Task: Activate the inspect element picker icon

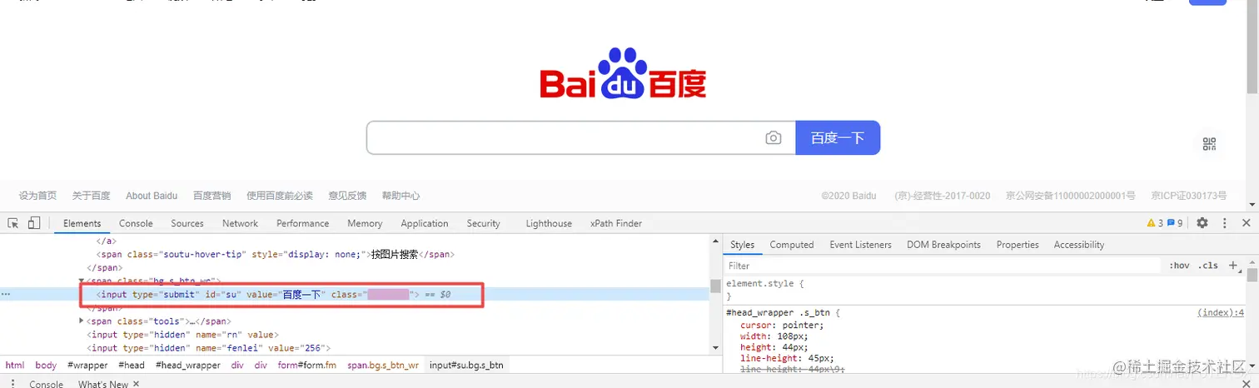Action: [13, 223]
